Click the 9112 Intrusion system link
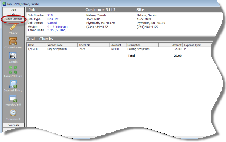226x142 pixels. (58, 27)
